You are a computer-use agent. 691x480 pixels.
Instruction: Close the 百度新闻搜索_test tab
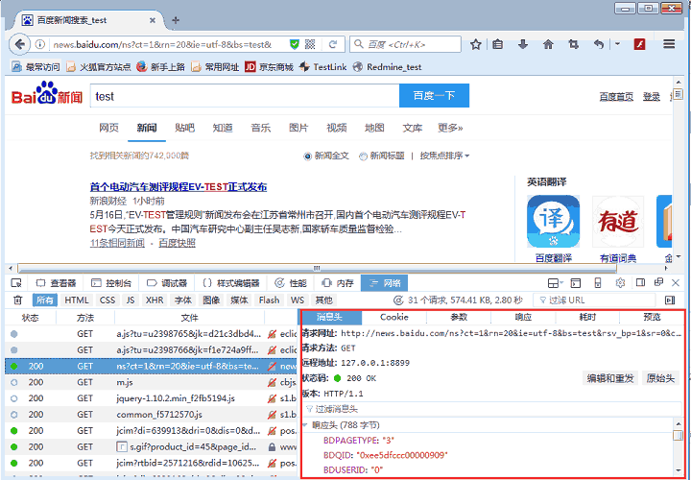tap(153, 20)
